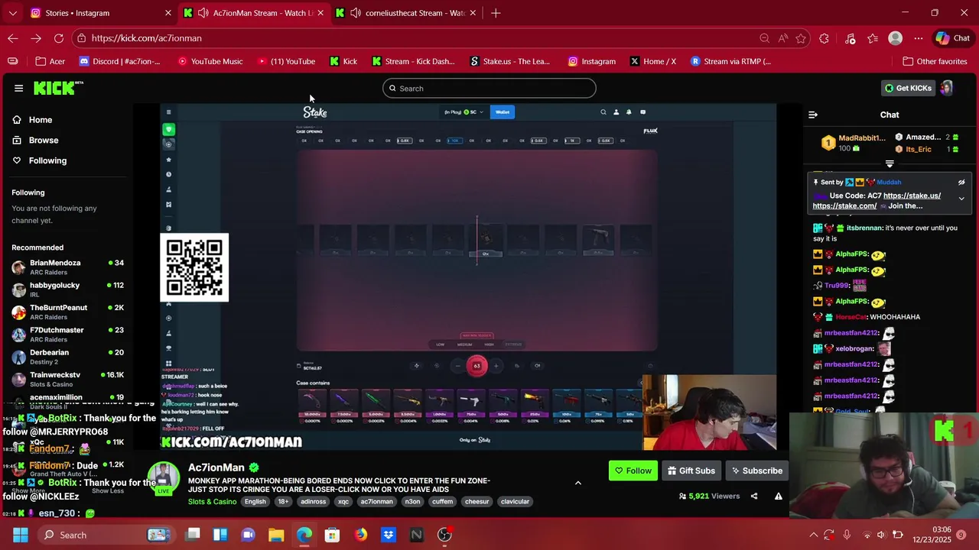The width and height of the screenshot is (979, 550).
Task: Open the Kick hamburger menu
Action: coord(18,88)
